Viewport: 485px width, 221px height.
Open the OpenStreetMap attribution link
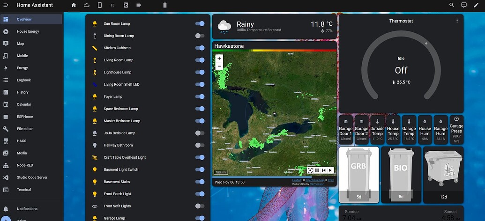point(315,180)
